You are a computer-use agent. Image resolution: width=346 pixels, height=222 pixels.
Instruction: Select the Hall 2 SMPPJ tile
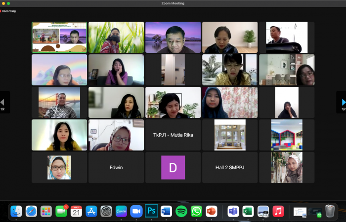tap(230, 168)
